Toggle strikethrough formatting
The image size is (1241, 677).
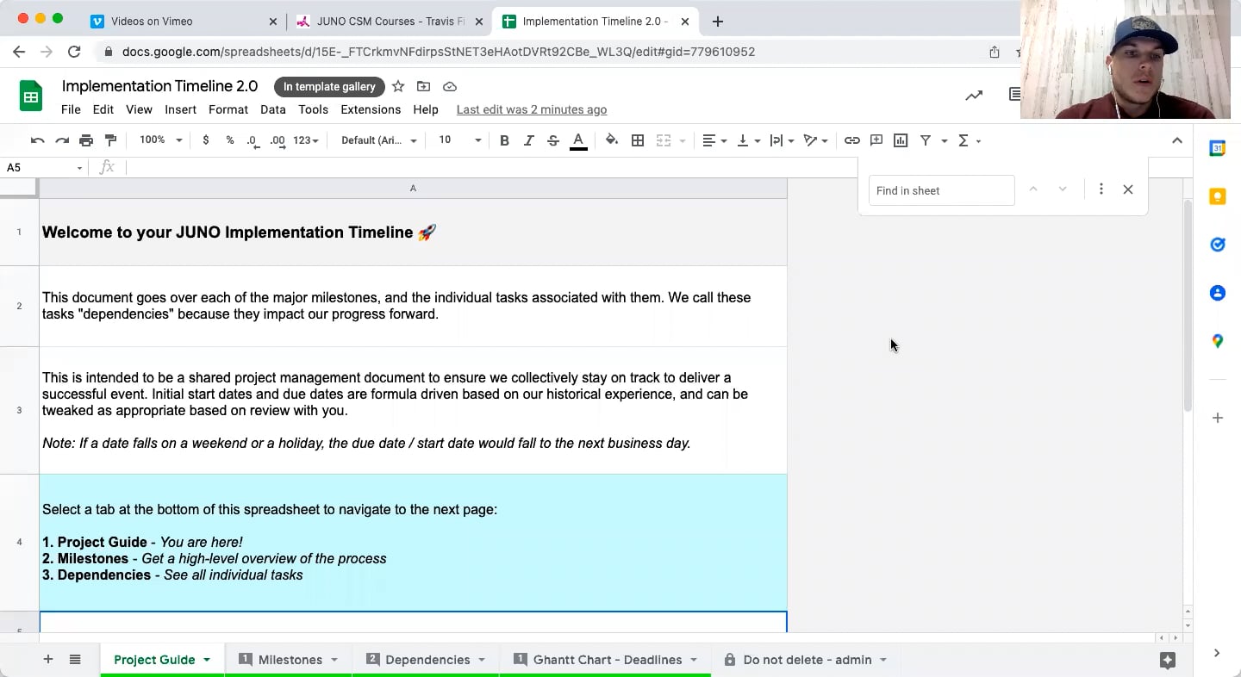point(553,140)
